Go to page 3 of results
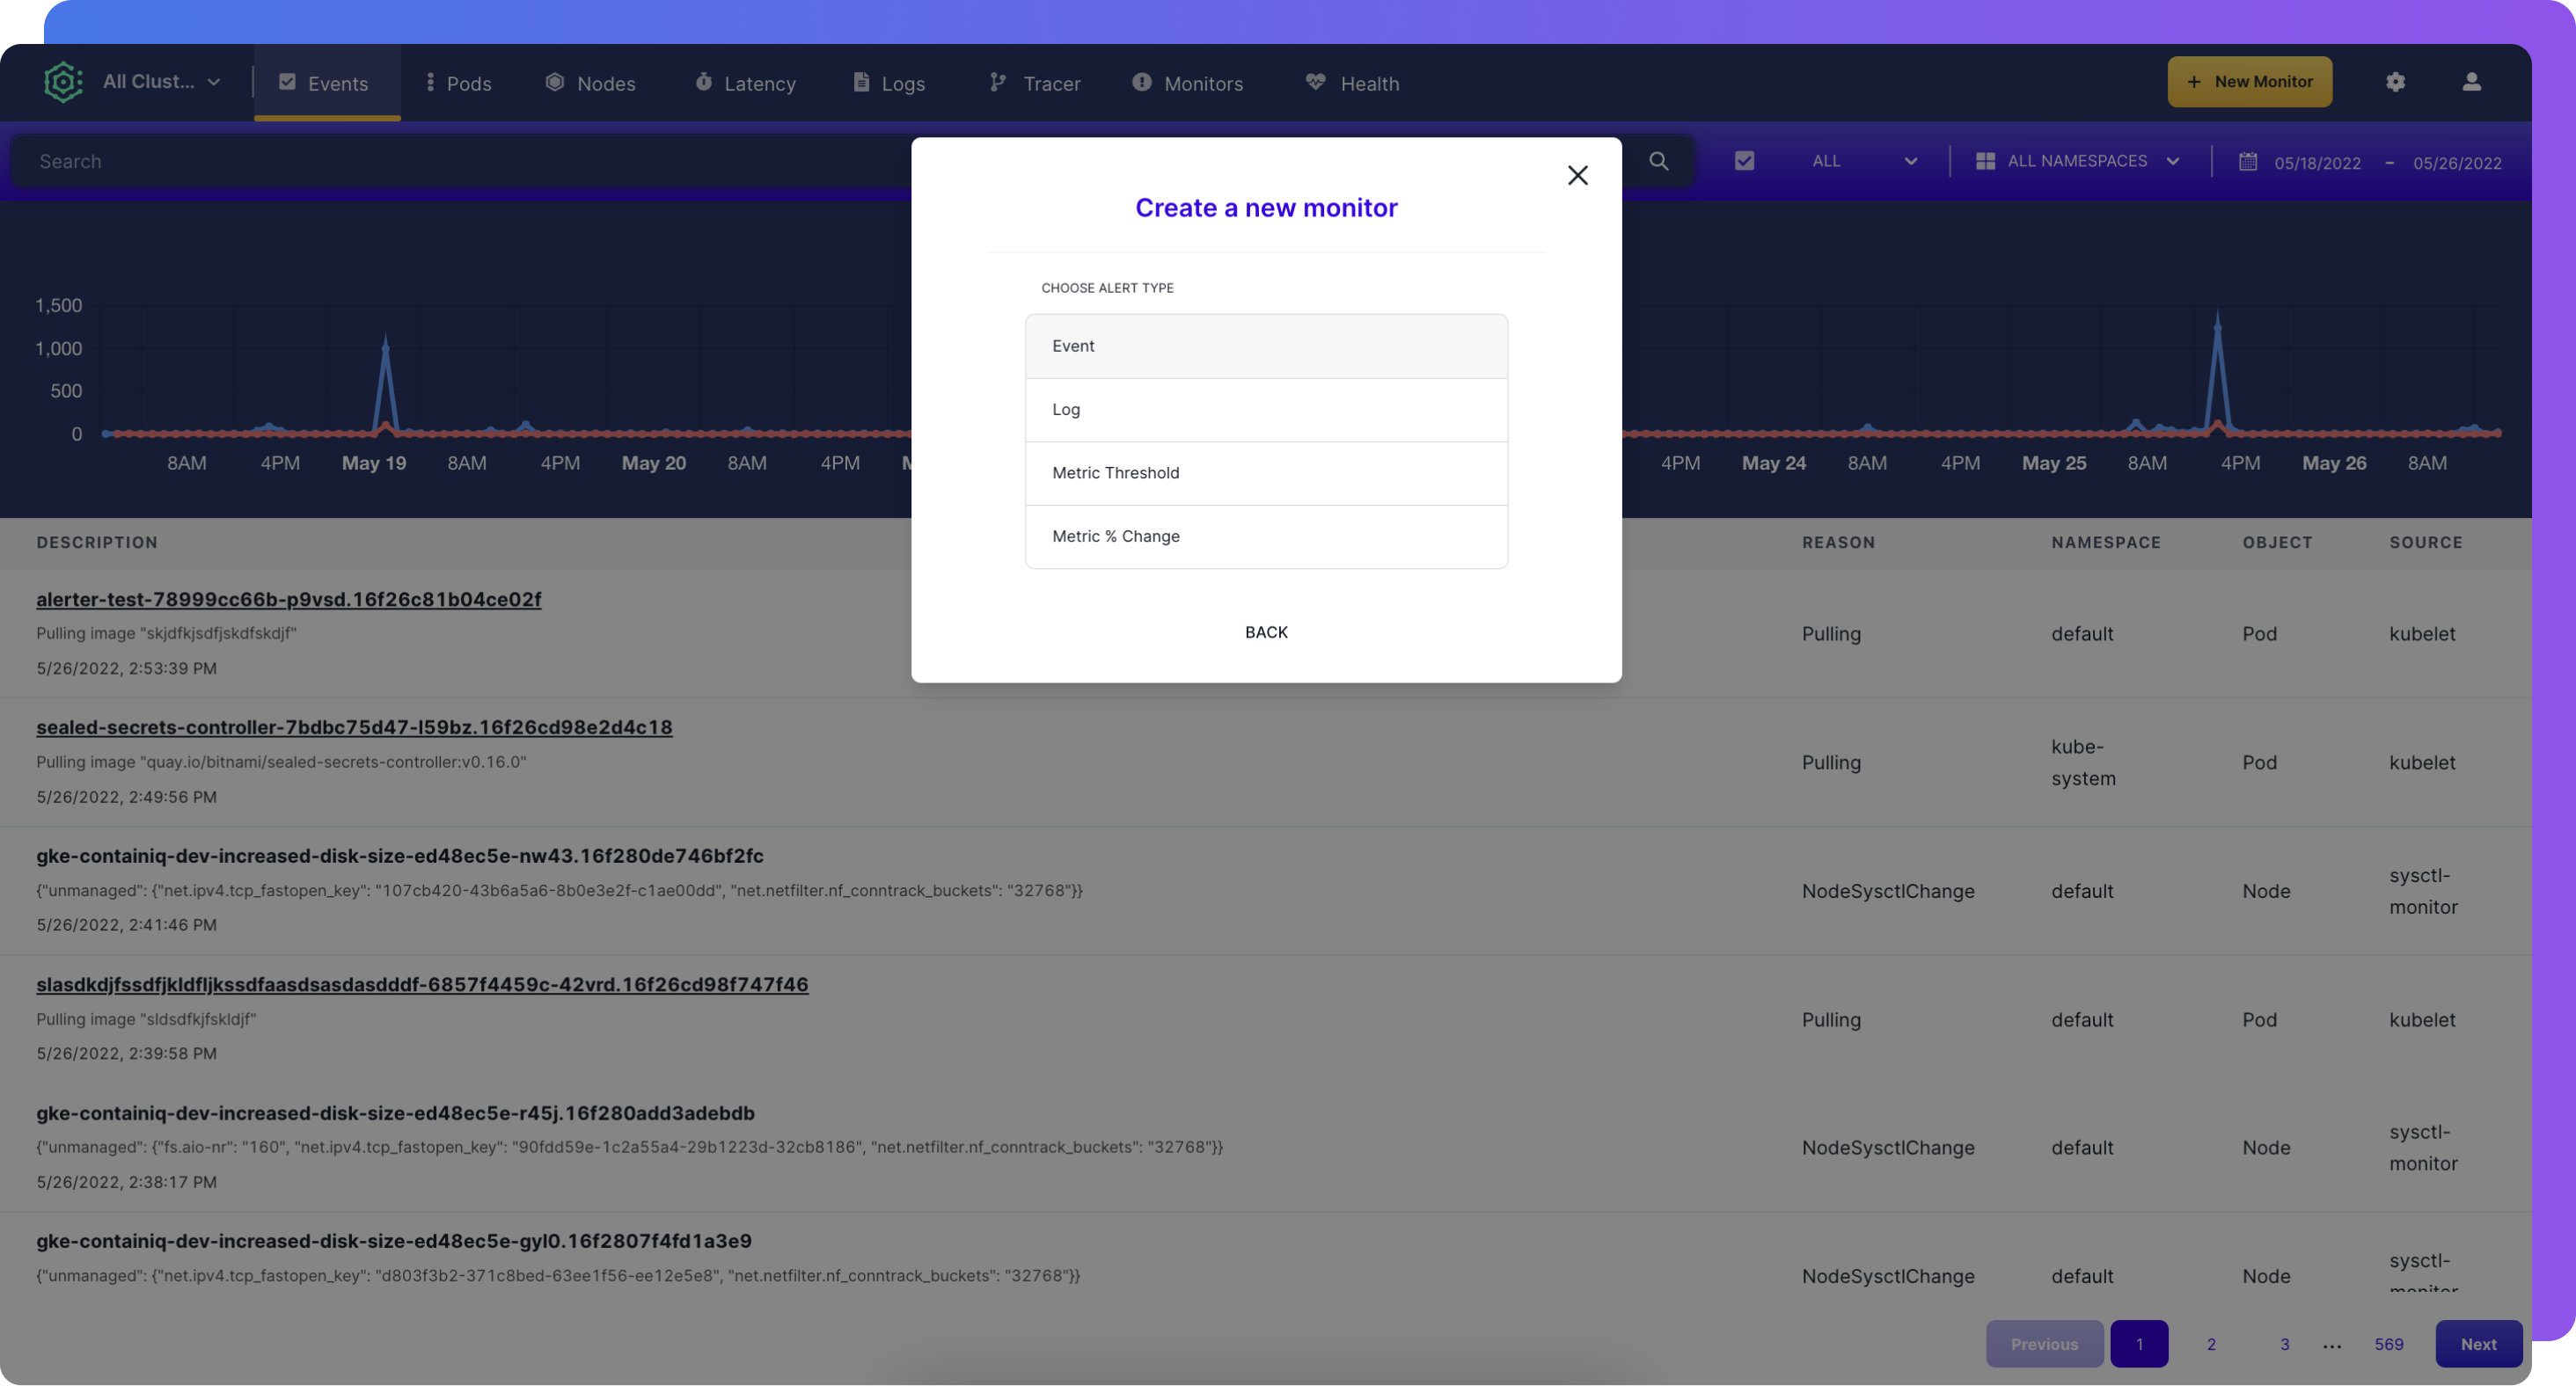This screenshot has width=2576, height=1386. [x=2284, y=1344]
